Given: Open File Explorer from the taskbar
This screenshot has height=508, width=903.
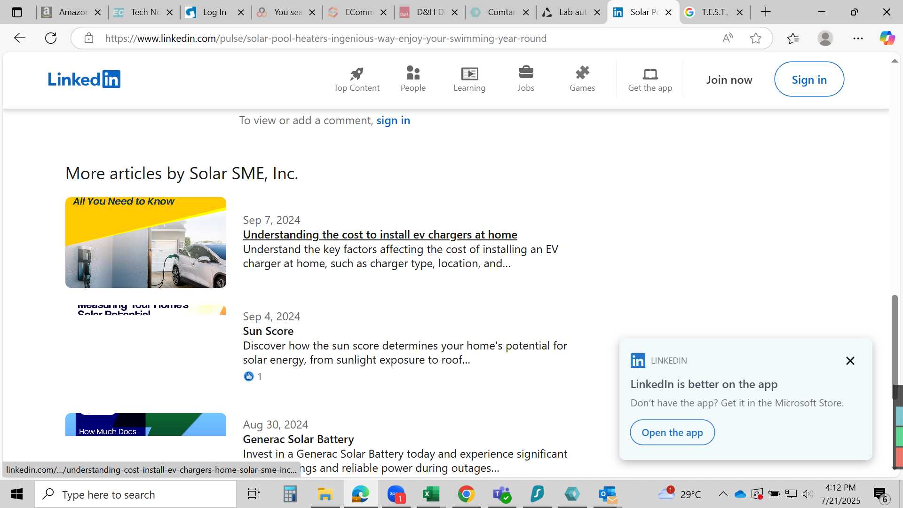Looking at the screenshot, I should [325, 494].
